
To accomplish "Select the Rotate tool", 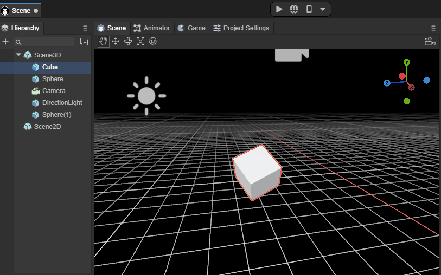I will click(x=128, y=41).
